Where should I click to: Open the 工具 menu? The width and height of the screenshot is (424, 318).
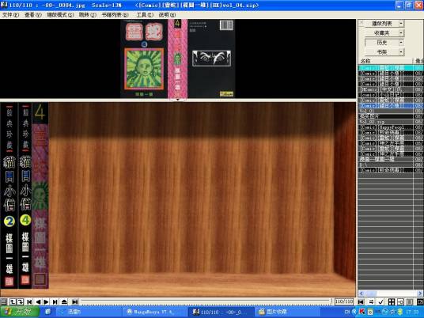pos(145,15)
